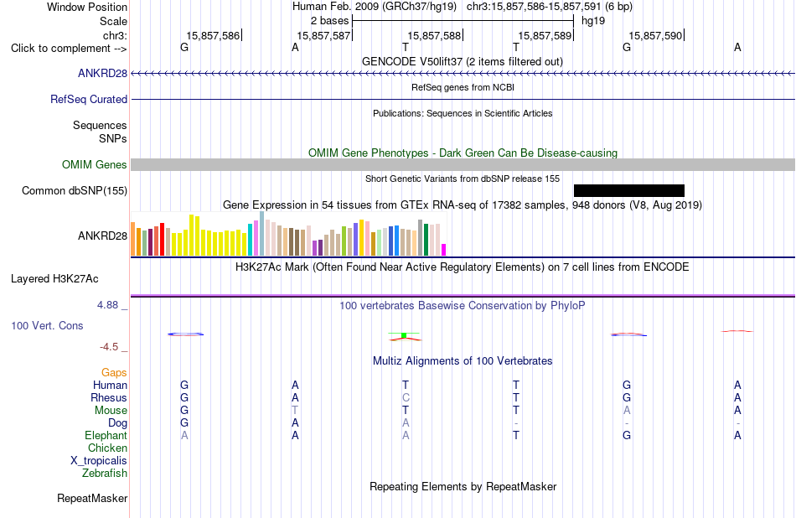This screenshot has height=518, width=796.
Task: Click the Layered H3K27Ac track label
Action: pyautogui.click(x=54, y=279)
